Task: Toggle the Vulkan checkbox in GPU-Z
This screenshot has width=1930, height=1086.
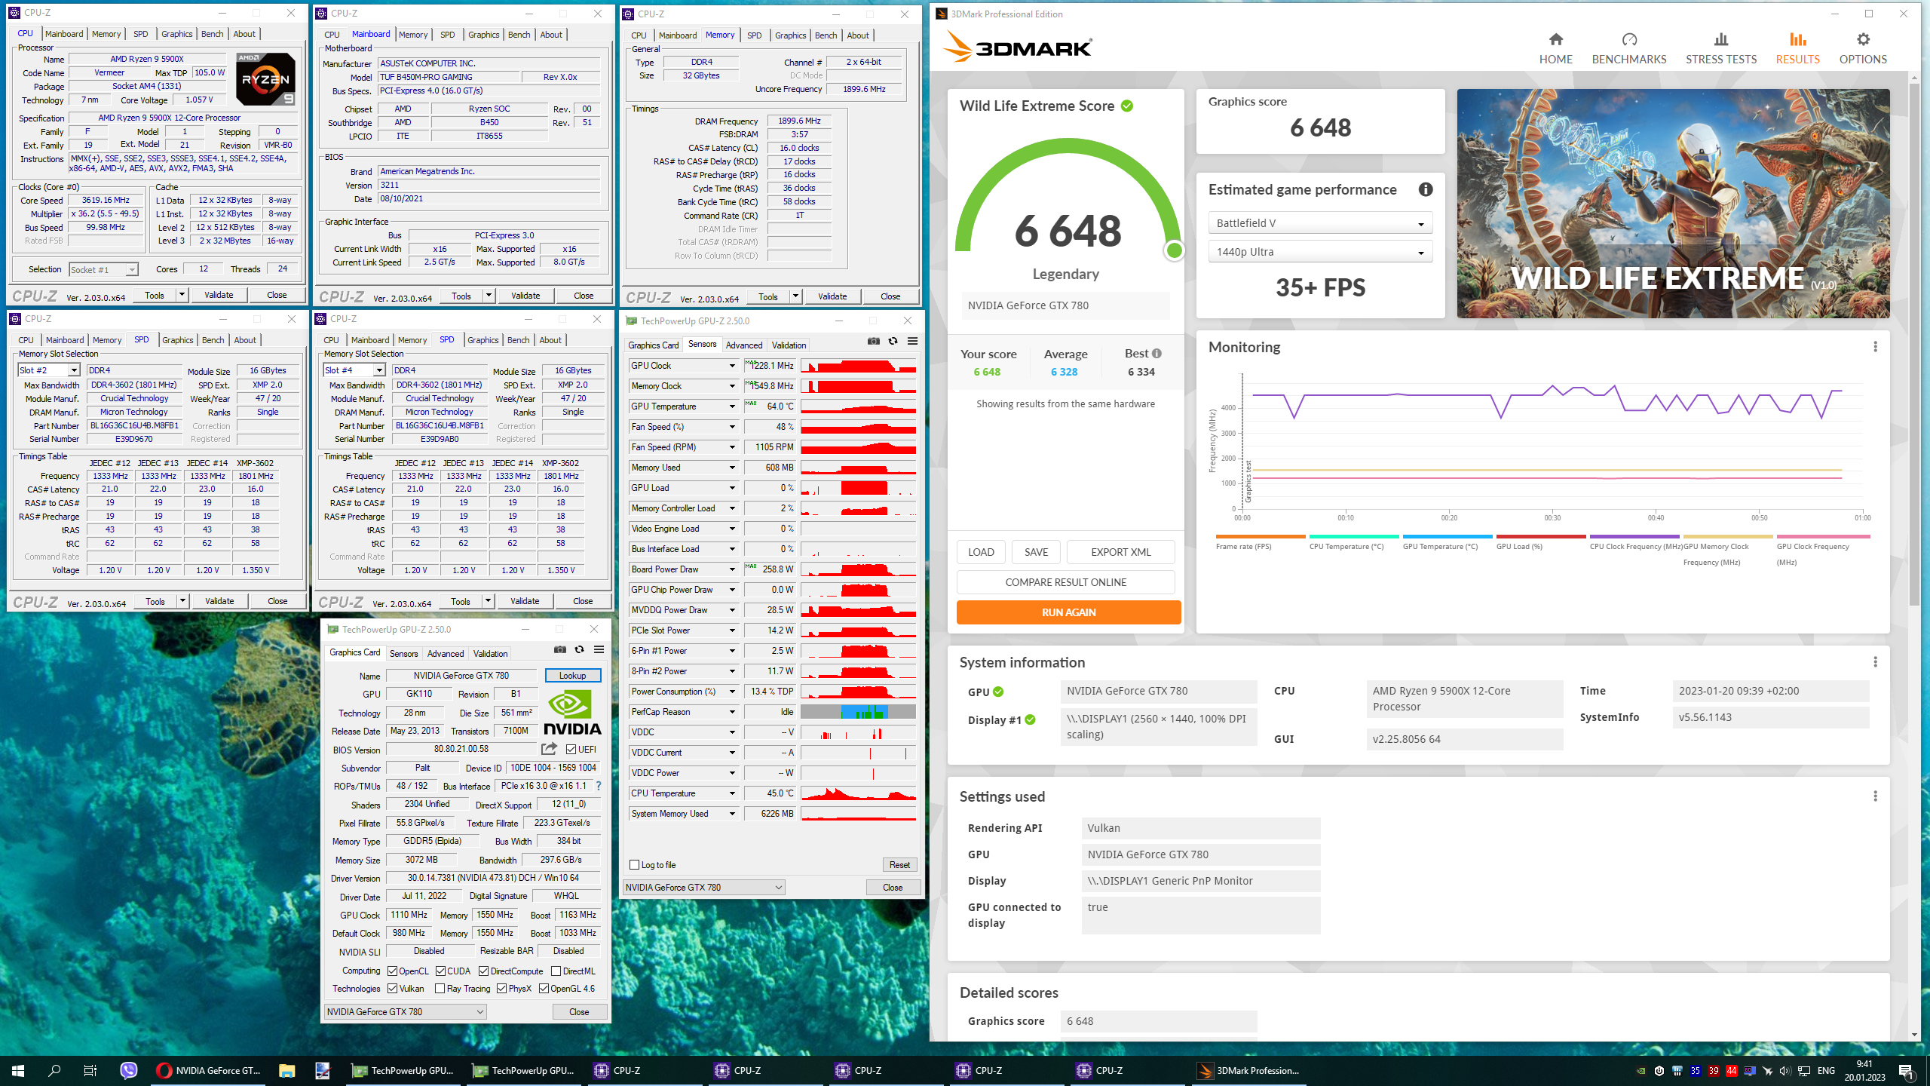Action: coord(392,988)
